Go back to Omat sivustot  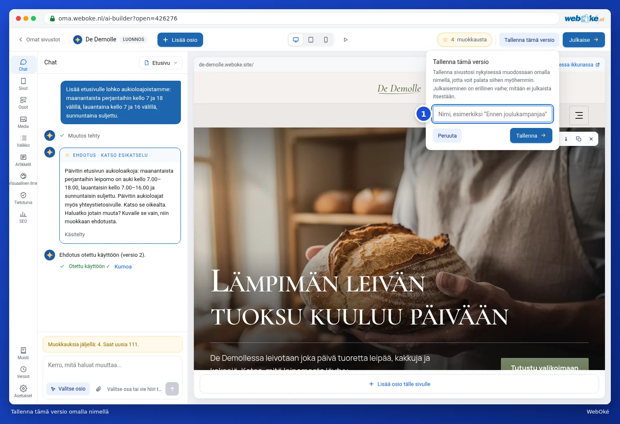coord(39,40)
